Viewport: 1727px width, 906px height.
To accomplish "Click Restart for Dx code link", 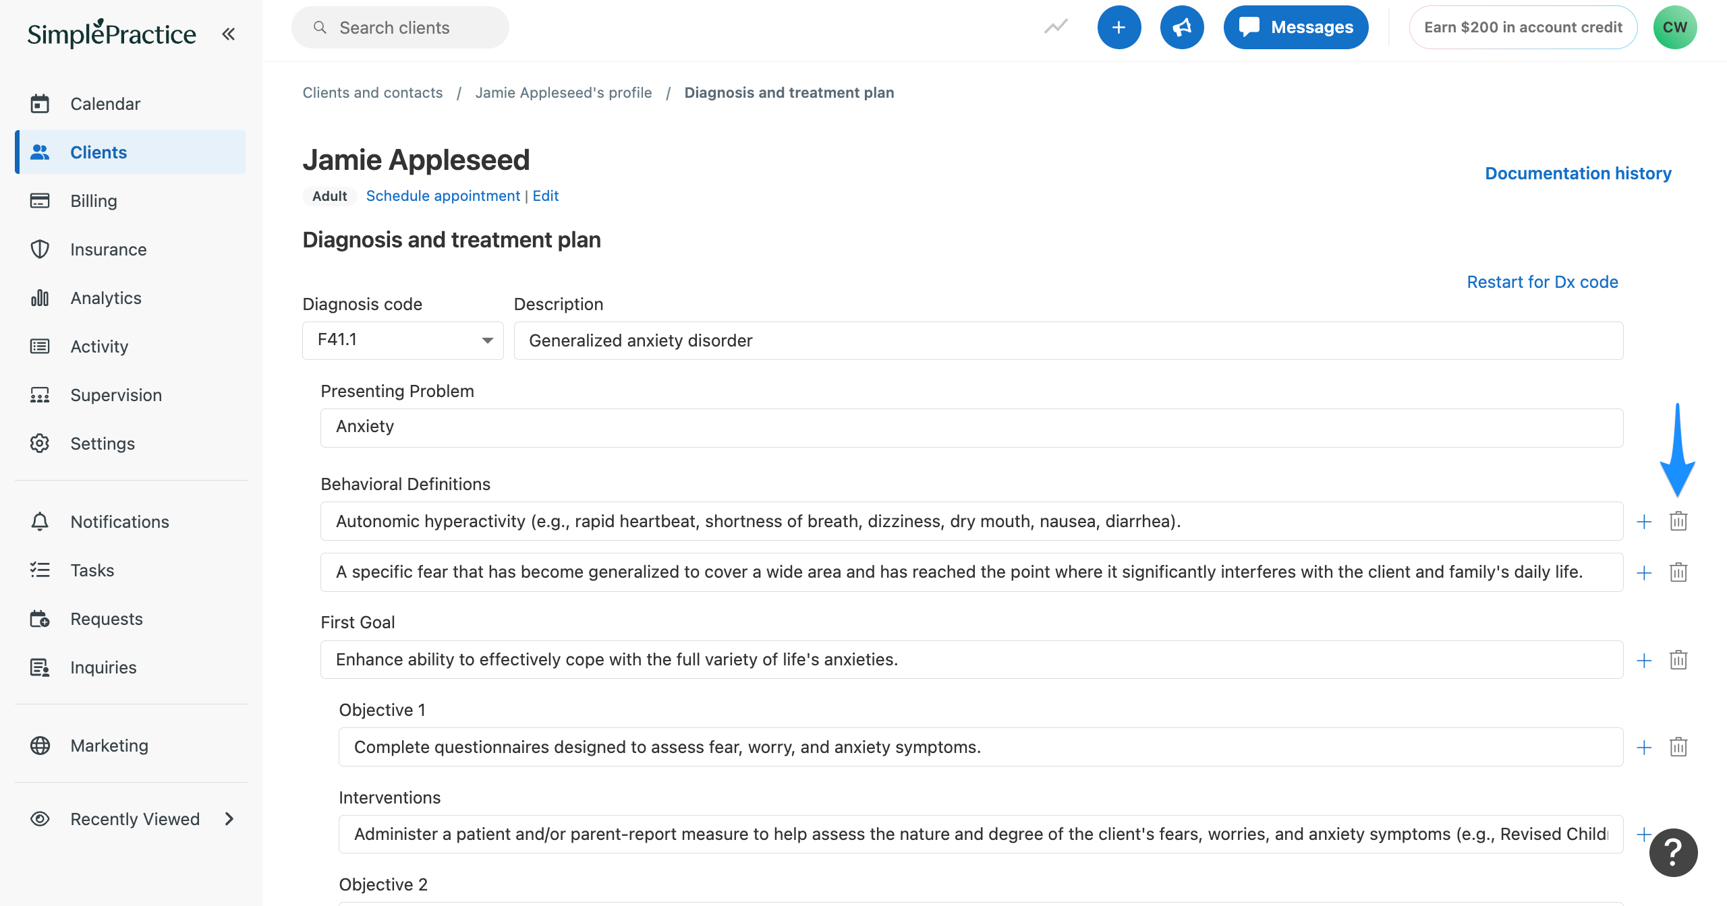I will tap(1542, 282).
